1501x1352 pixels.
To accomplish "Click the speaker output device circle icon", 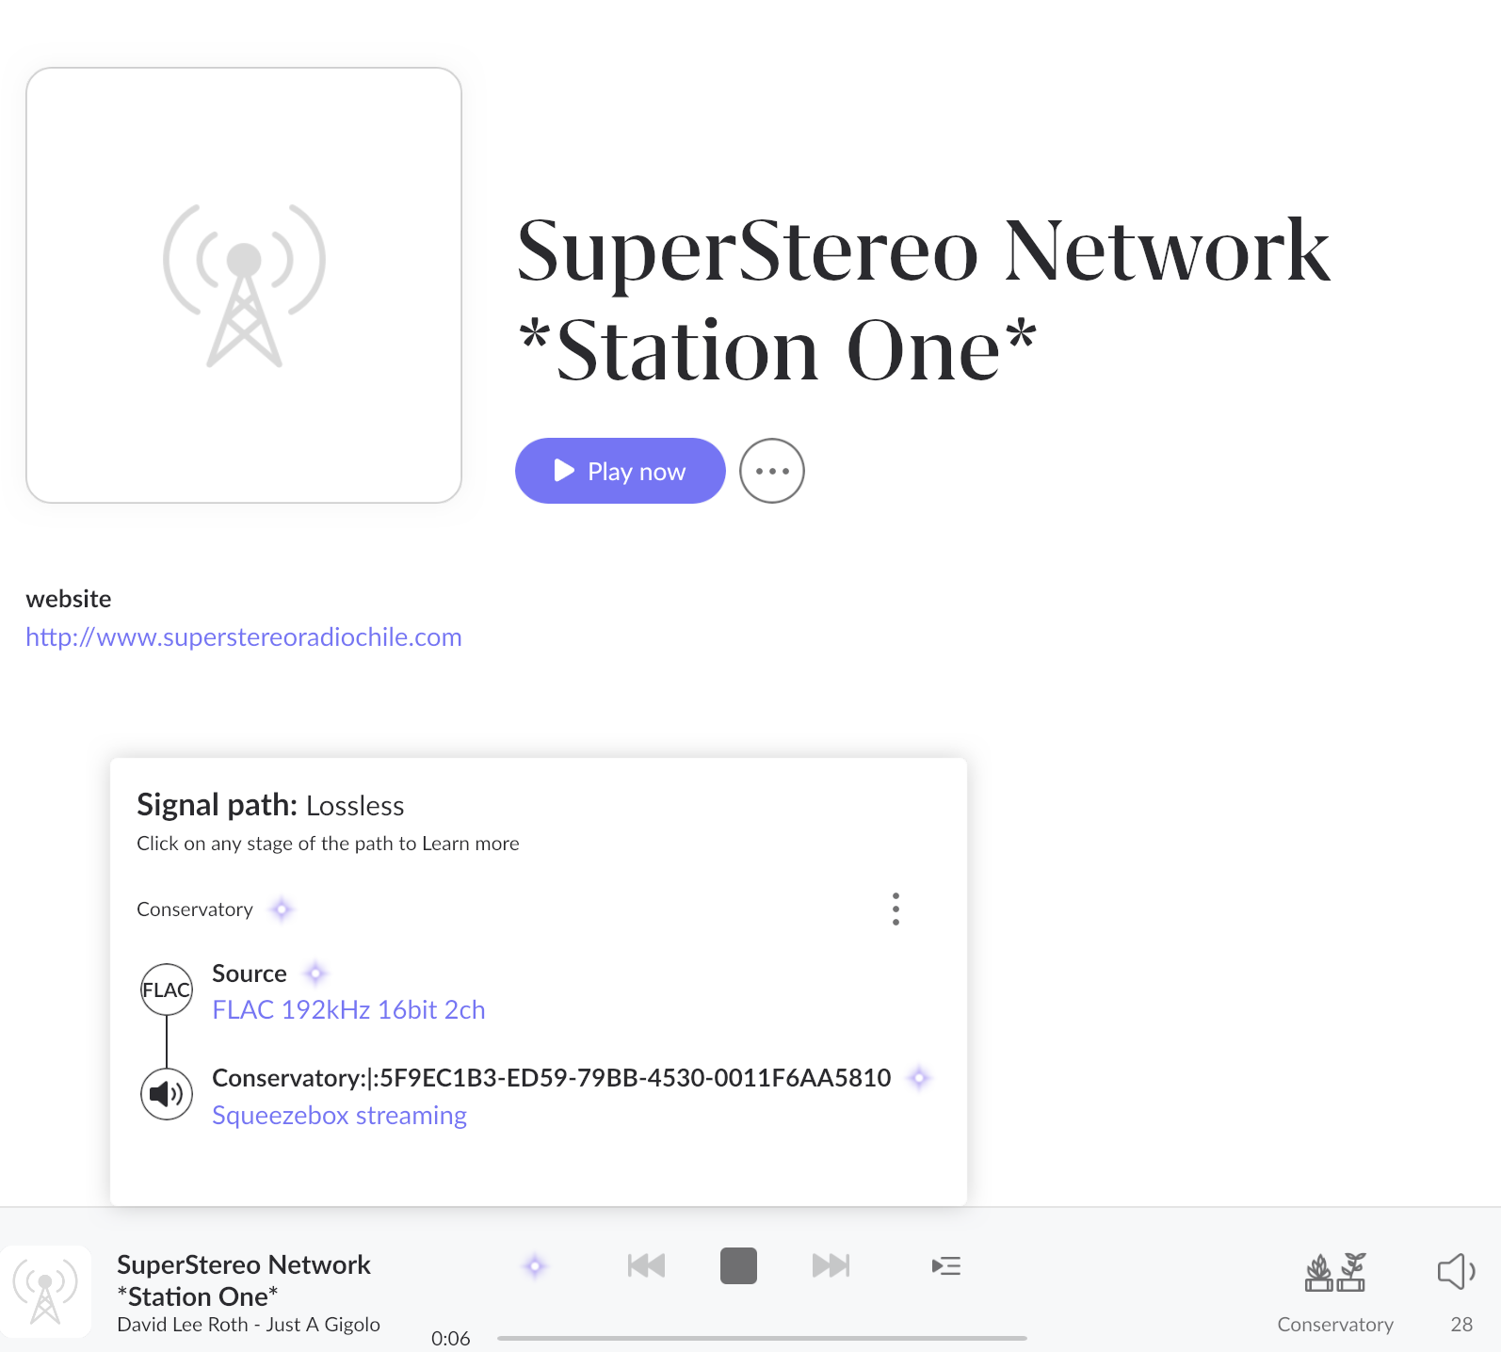I will (x=167, y=1093).
